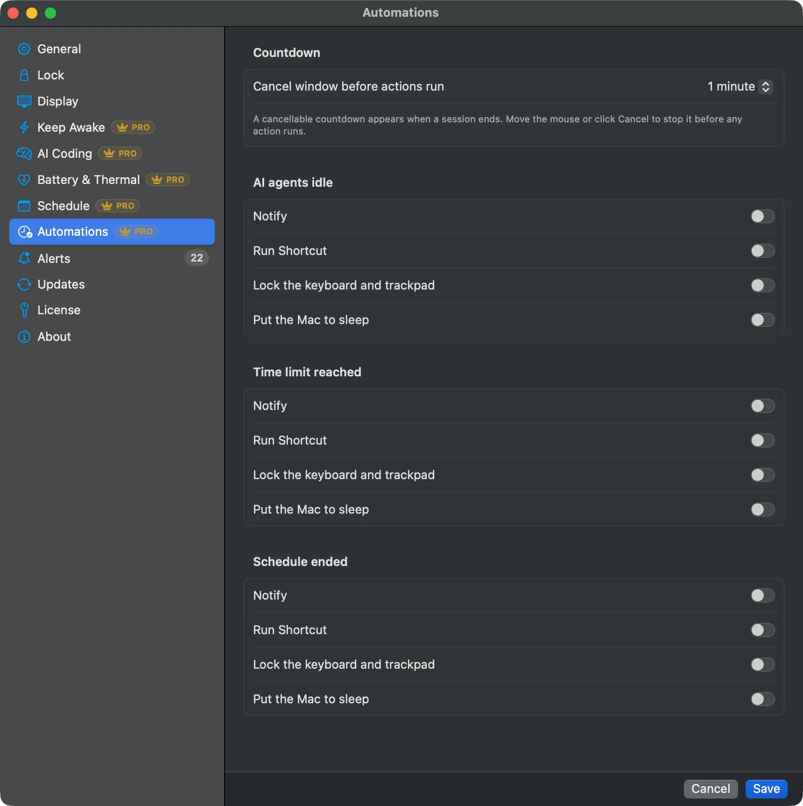Click the Automations clock icon
803x806 pixels.
(25, 232)
